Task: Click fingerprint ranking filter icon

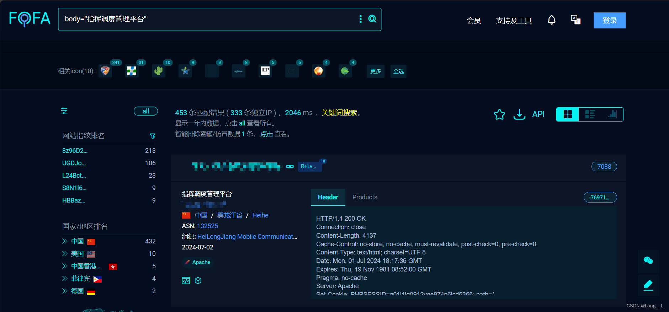Action: 153,136
